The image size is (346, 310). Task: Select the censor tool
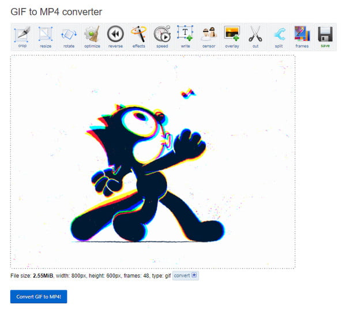coord(209,37)
